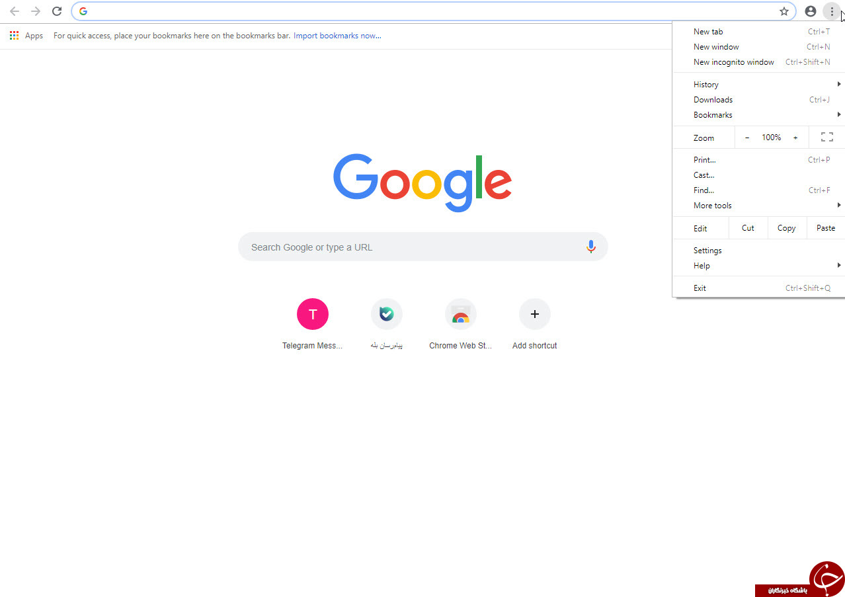Click inside the address bar field
The image size is (845, 597).
coord(433,11)
